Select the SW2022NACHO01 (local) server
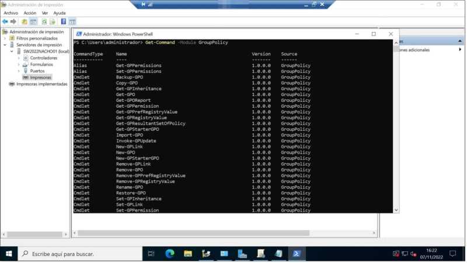467x263 pixels. pyautogui.click(x=46, y=51)
